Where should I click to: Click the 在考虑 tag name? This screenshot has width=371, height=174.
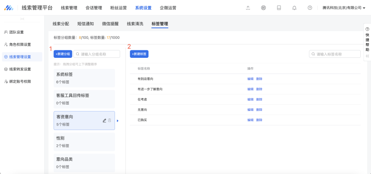pyautogui.click(x=142, y=99)
